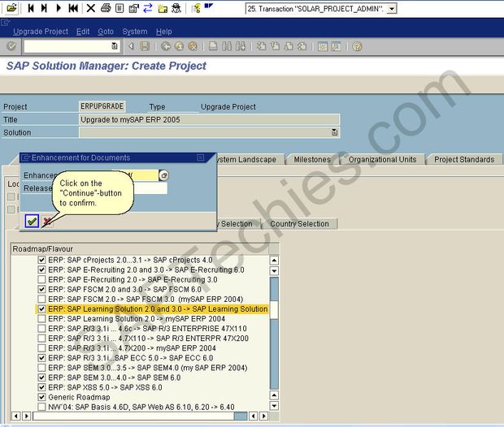Uncheck SAP R/3 3.1i..SAP ECC 5.0 -> ECC 6.0

tap(41, 358)
